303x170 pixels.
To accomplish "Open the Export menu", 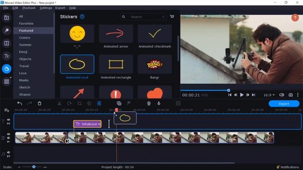I will [60, 8].
